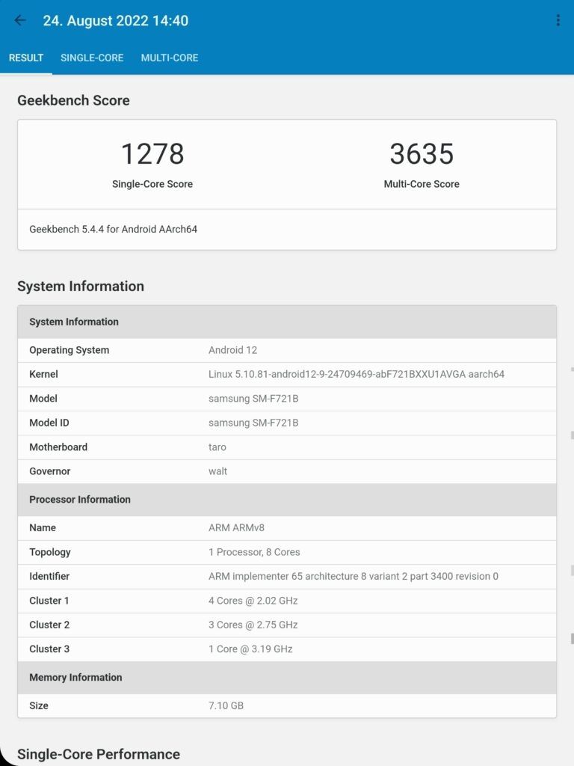
Task: Click the Model value samsung SM-F721B
Action: coord(253,399)
